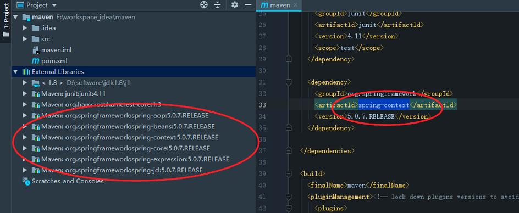Click the 1: Project side tab icon
Image resolution: width=519 pixels, height=213 pixels.
point(5,34)
